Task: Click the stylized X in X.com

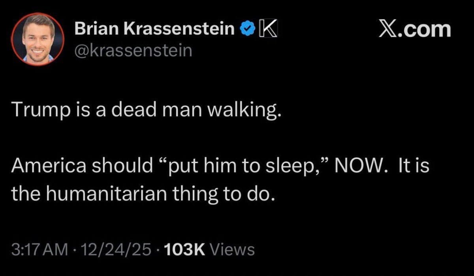Action: tap(387, 30)
